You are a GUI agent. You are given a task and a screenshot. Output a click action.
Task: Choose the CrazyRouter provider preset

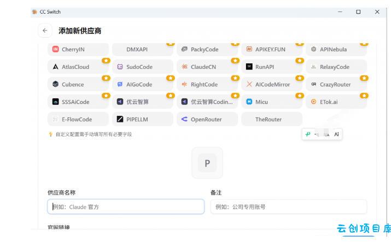[x=336, y=85]
